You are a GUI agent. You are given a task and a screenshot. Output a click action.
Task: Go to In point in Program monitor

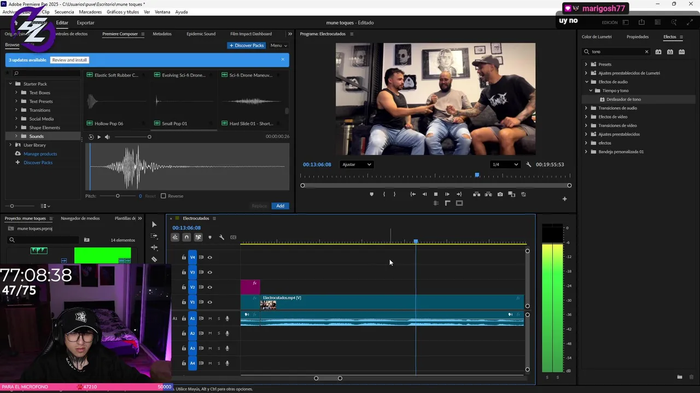tap(413, 194)
